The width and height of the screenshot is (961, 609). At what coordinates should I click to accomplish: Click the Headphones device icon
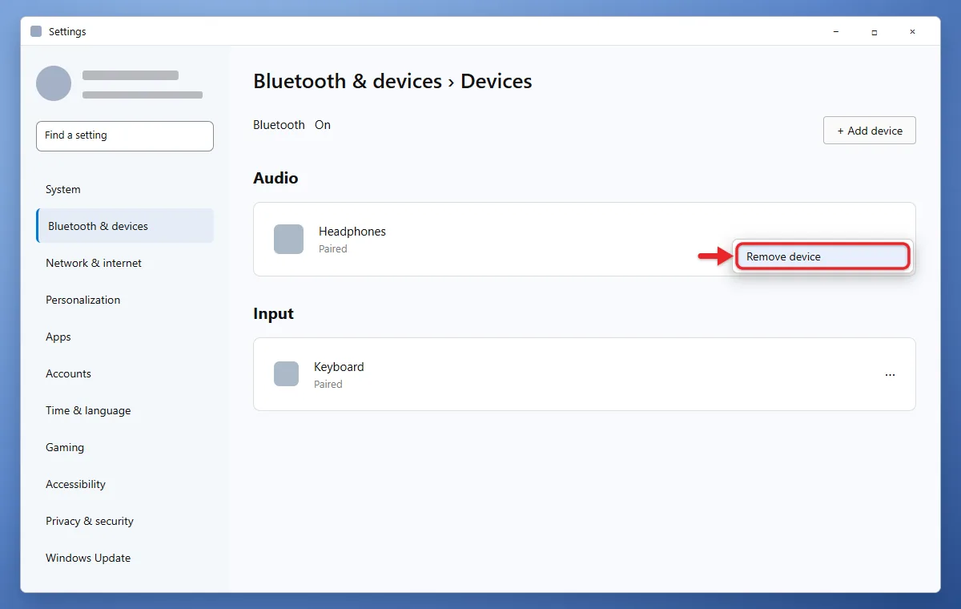tap(288, 239)
